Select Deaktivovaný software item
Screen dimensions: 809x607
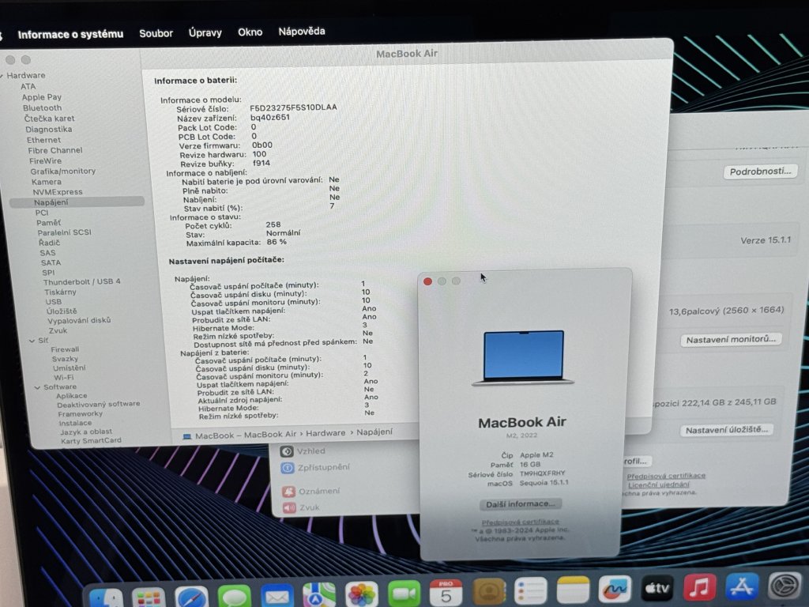(x=99, y=404)
